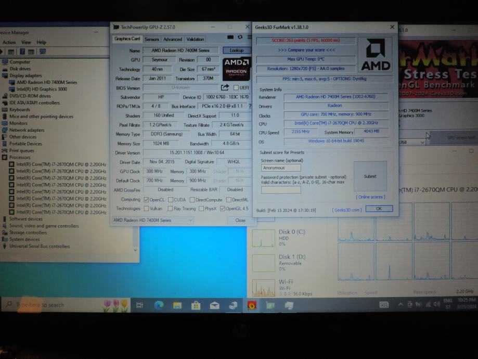
Task: Click Device Manager scrollbar down arrow
Action: coord(135,250)
